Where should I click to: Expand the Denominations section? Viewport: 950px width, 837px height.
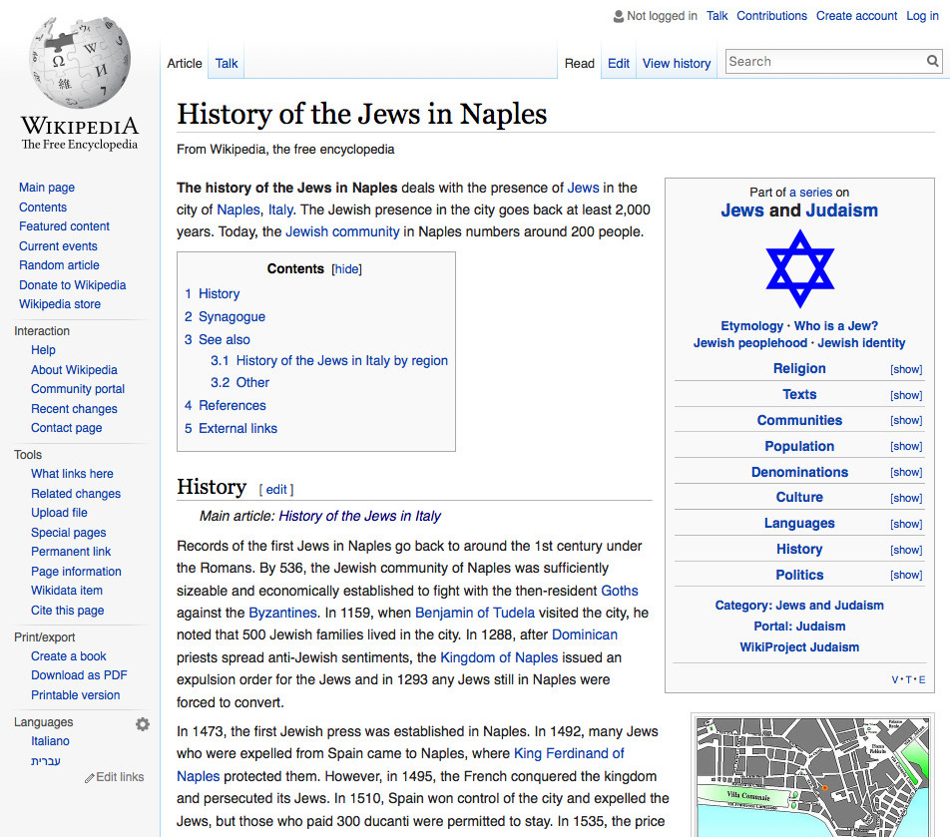point(906,472)
